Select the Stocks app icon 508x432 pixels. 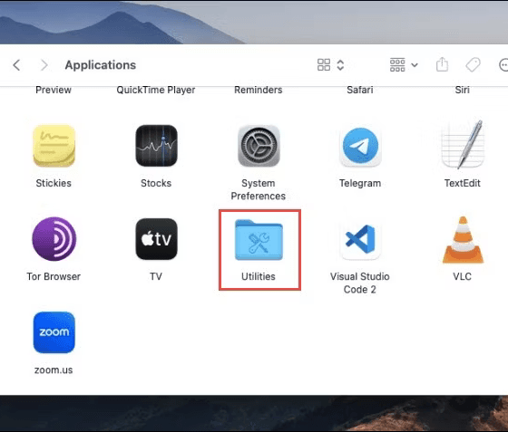[156, 146]
